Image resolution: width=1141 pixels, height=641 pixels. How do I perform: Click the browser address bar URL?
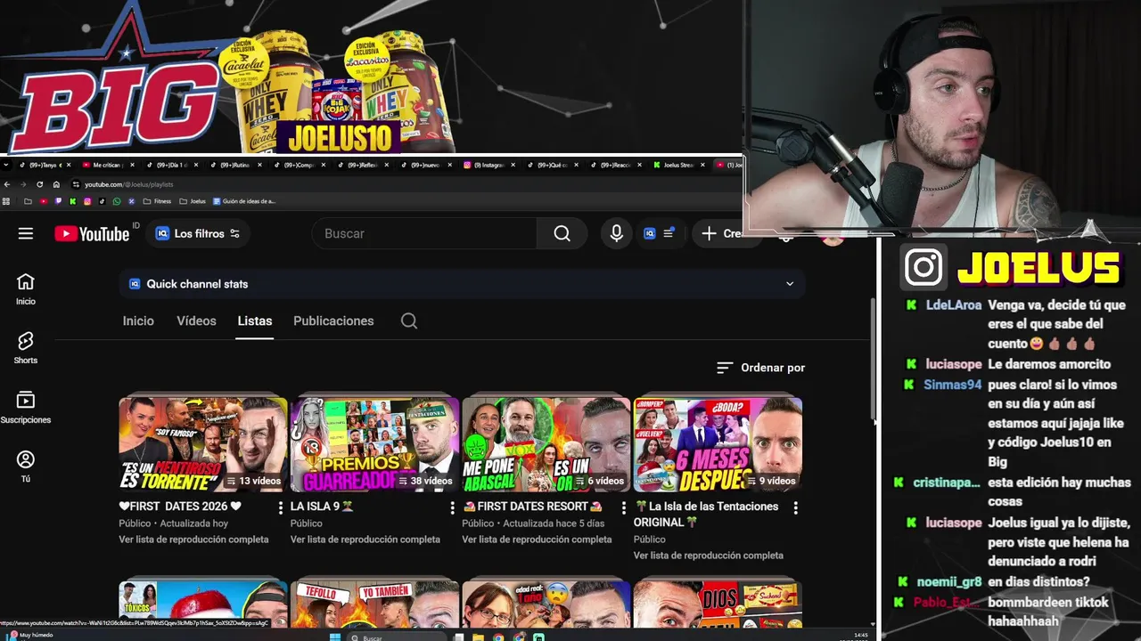click(129, 184)
